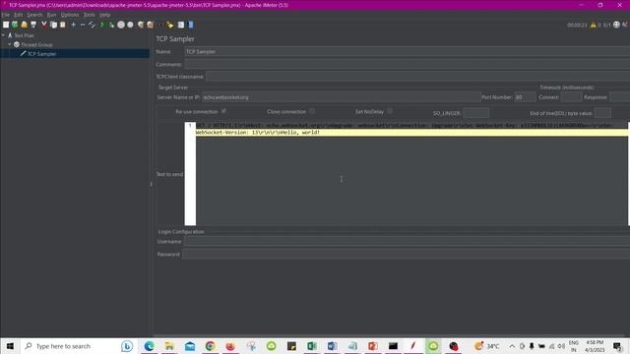Click the Comments input field
The height and width of the screenshot is (354, 630).
(407, 64)
